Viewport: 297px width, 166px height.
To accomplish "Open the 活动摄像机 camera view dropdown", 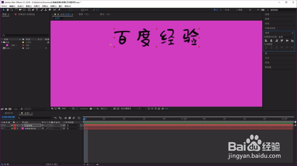I will (x=128, y=108).
